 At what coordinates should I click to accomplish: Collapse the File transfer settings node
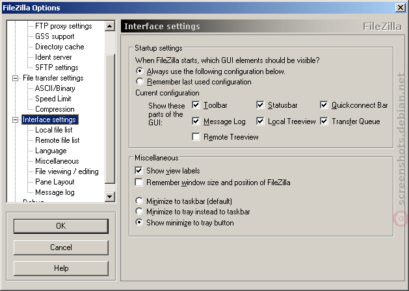(x=16, y=78)
